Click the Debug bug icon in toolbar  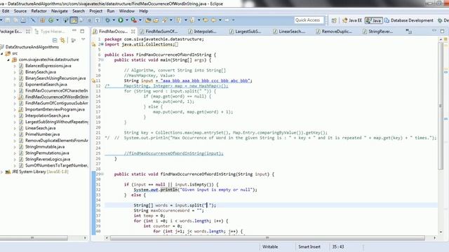point(107,20)
